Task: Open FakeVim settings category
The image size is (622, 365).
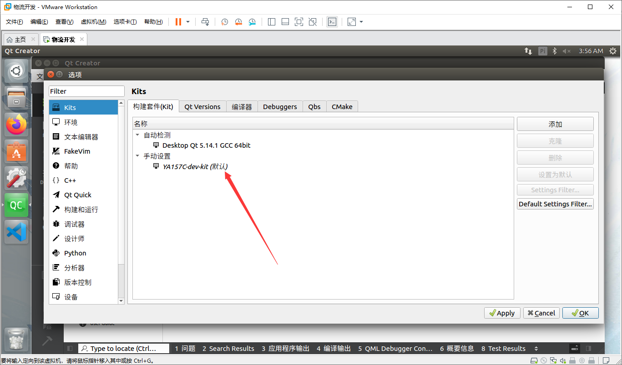Action: click(83, 151)
